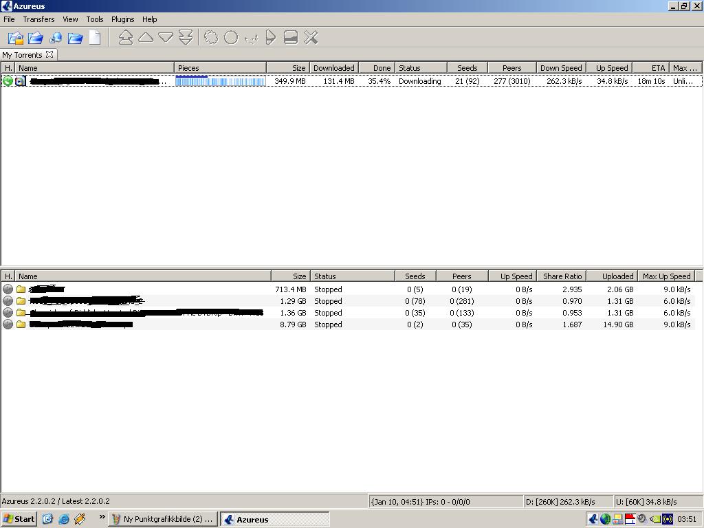Click the gear-shaped Run toolbar icon
The image size is (704, 528).
[211, 37]
